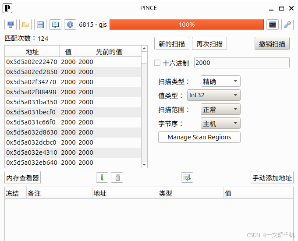
Task: Open the wiki book icon
Action: (55, 25)
